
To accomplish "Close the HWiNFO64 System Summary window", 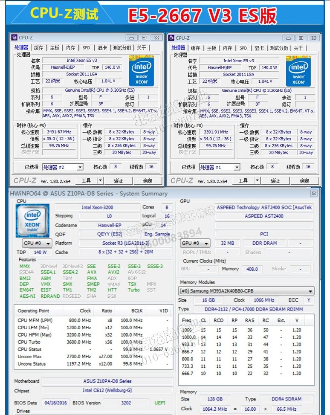I will (314, 194).
